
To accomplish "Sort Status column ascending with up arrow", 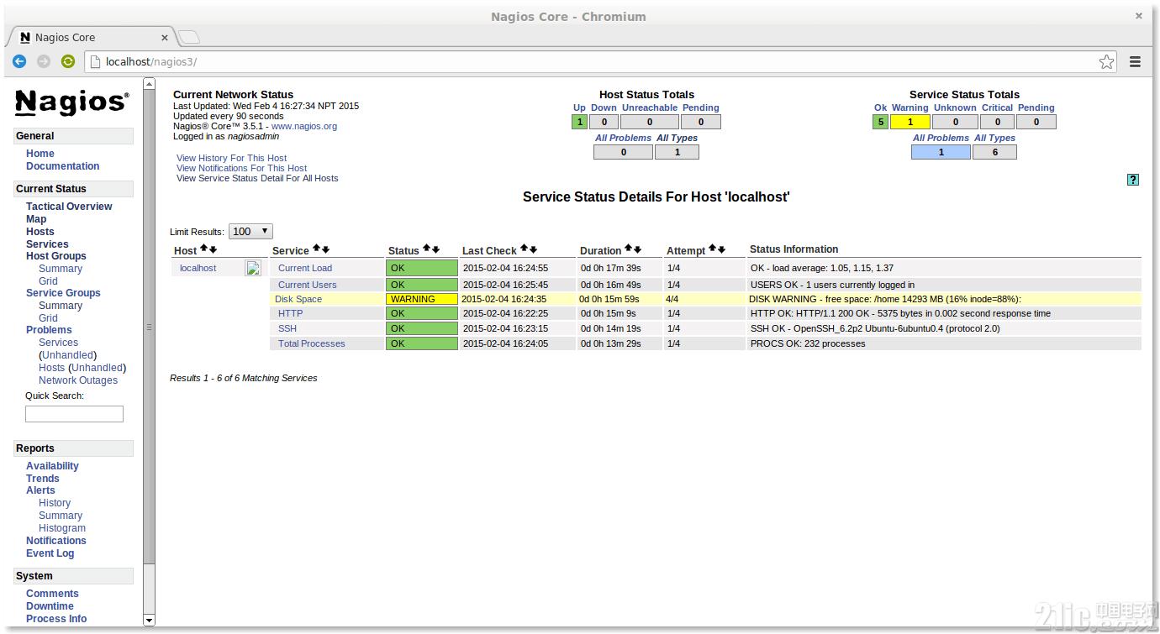I will pyautogui.click(x=426, y=249).
